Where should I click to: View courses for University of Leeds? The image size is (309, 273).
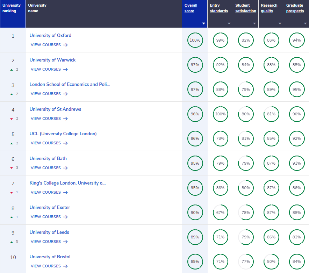pyautogui.click(x=49, y=242)
